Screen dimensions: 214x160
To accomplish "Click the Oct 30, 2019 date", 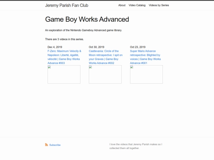I will point(96,47).
